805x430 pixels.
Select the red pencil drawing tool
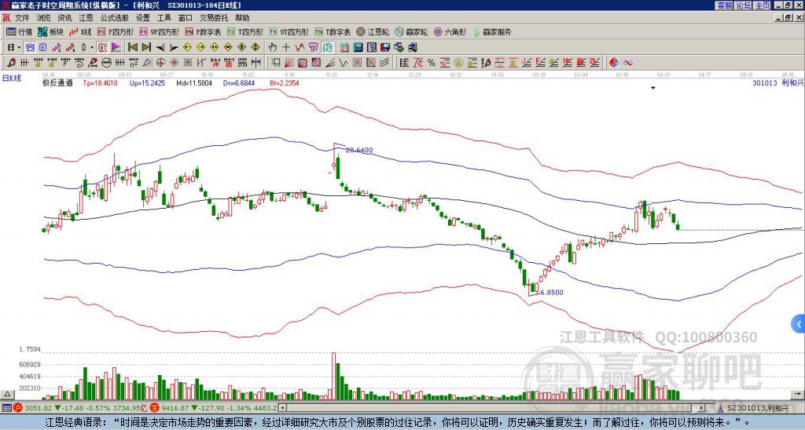coord(11,63)
